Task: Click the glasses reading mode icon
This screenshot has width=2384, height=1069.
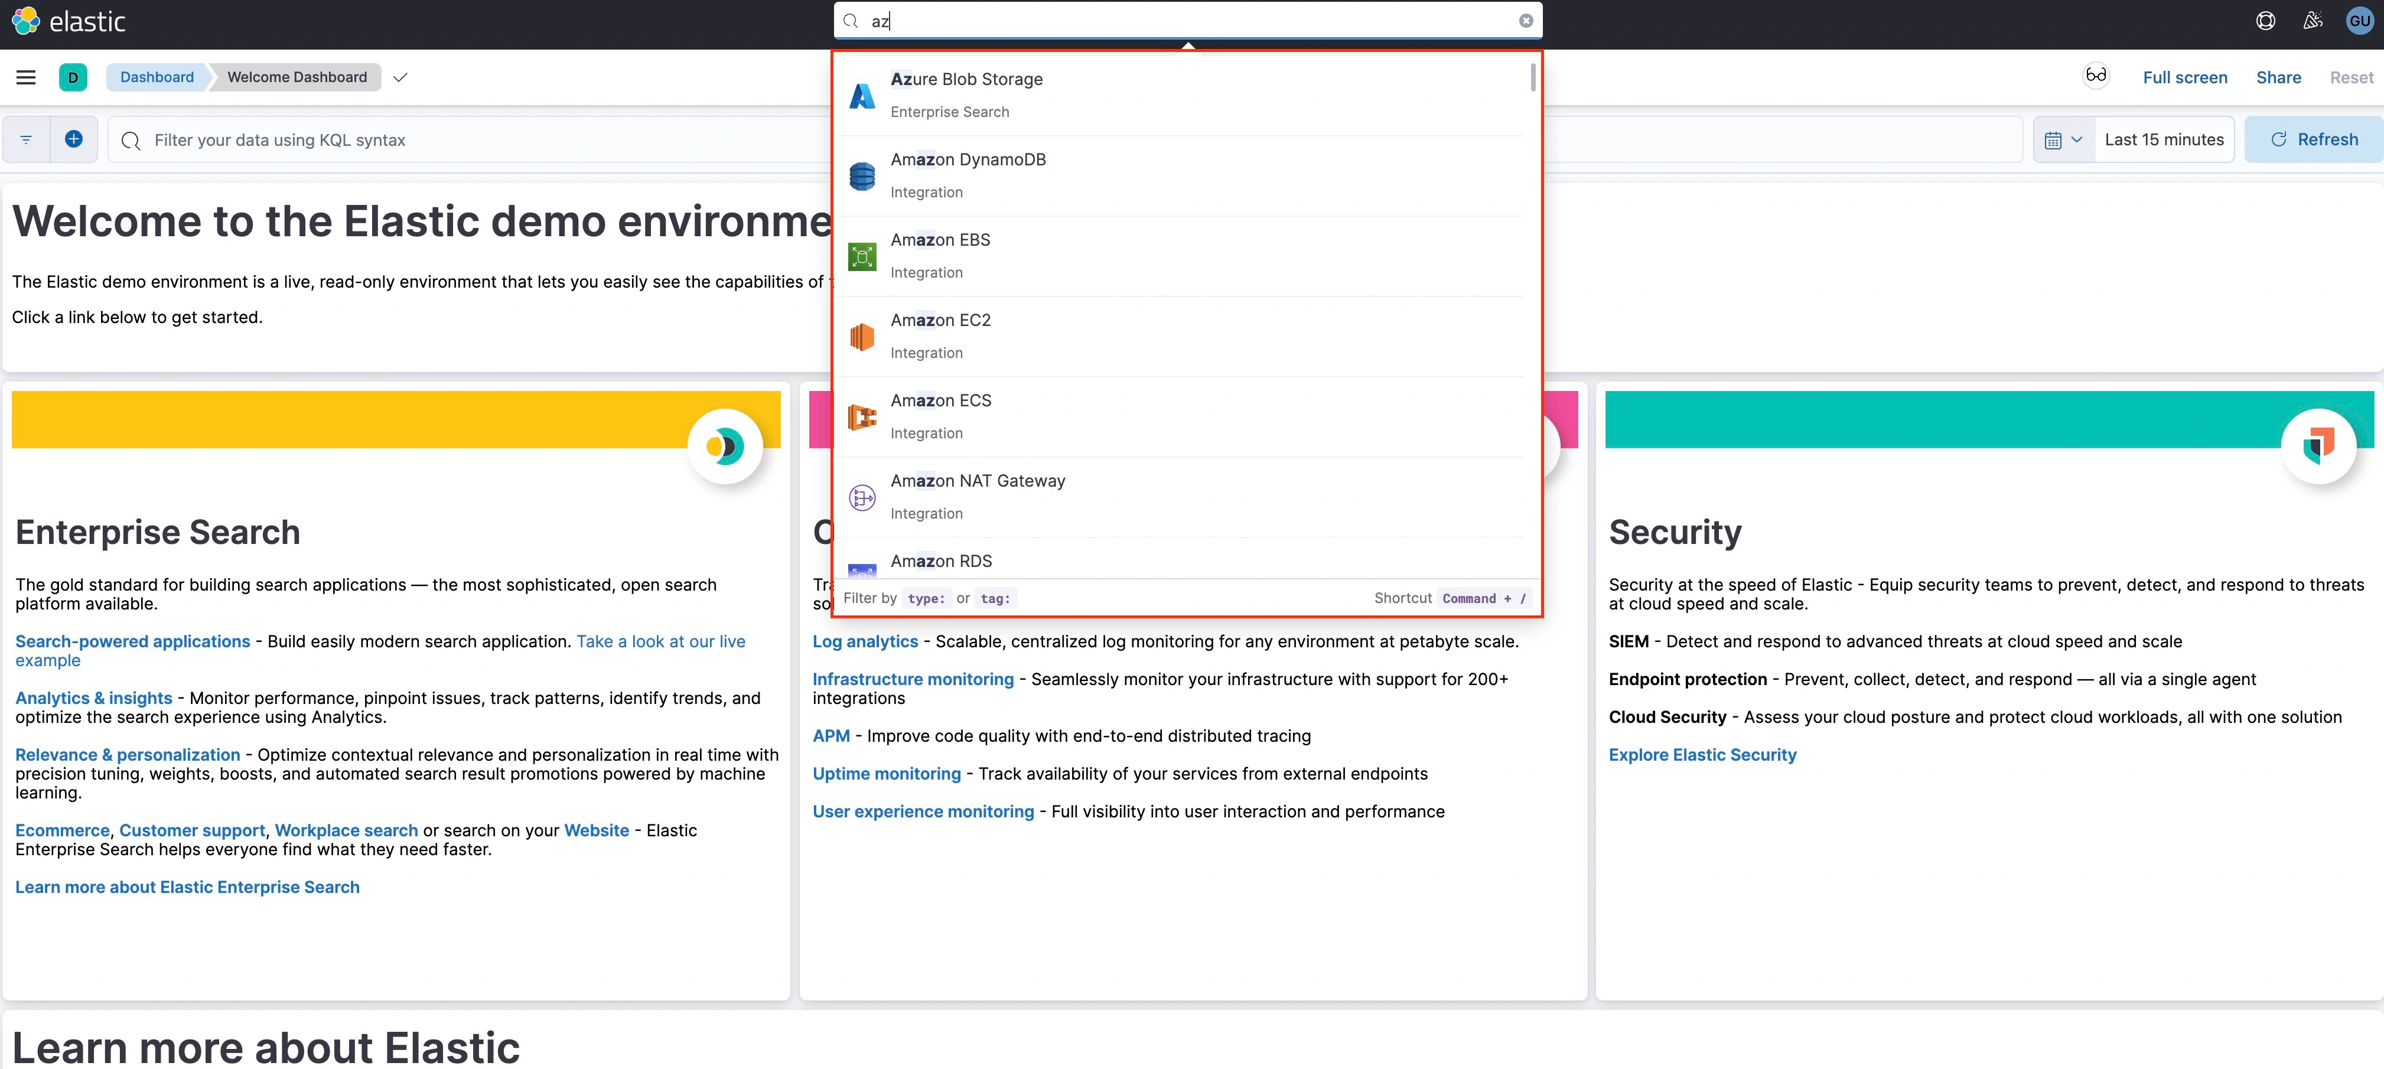Action: [x=2095, y=76]
